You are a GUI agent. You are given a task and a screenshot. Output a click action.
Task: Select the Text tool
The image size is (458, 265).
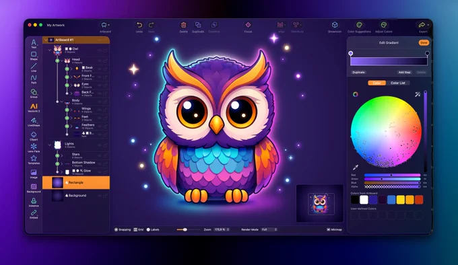point(34,44)
